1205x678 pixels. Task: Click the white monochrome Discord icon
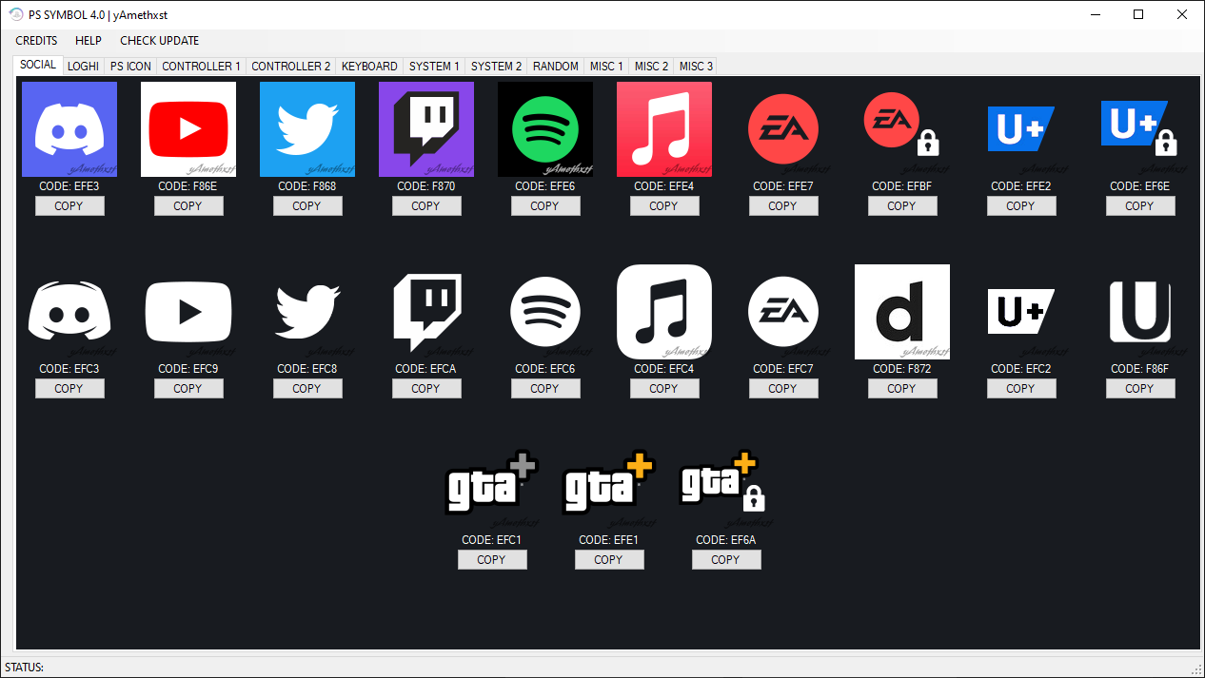69,312
